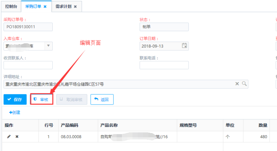Click the 审核 approve button
277x151 pixels.
pos(41,100)
